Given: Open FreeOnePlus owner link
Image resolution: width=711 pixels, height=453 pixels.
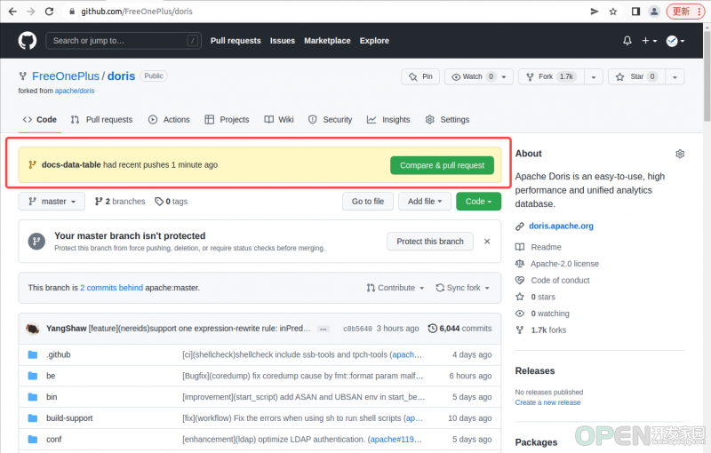Looking at the screenshot, I should point(65,76).
